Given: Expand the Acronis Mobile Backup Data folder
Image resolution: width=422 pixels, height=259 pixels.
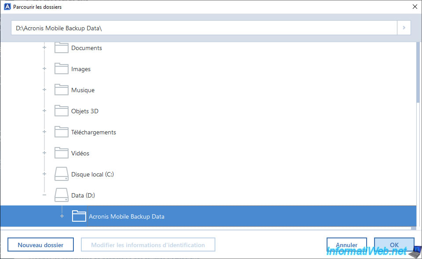Looking at the screenshot, I should 62,216.
